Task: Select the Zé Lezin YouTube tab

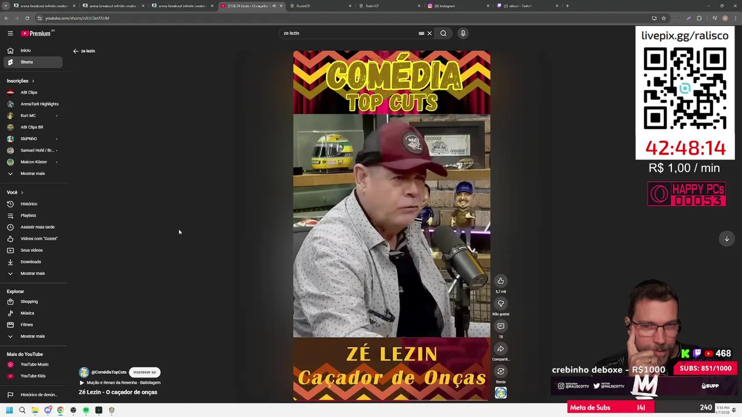Action: pyautogui.click(x=251, y=6)
